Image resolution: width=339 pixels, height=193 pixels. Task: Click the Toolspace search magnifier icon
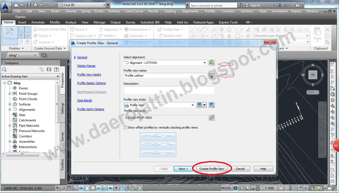click(x=4, y=69)
